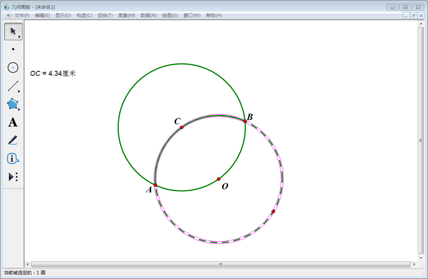Pick the Straightedge line tool
428x279 pixels.
coord(13,86)
